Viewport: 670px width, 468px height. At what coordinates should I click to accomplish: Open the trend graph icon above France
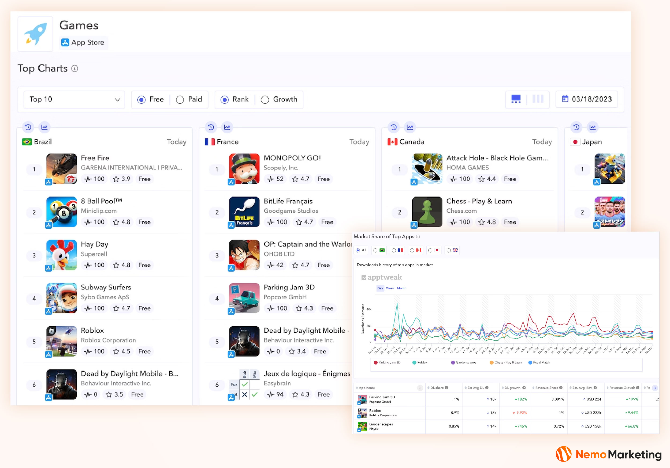(x=227, y=127)
